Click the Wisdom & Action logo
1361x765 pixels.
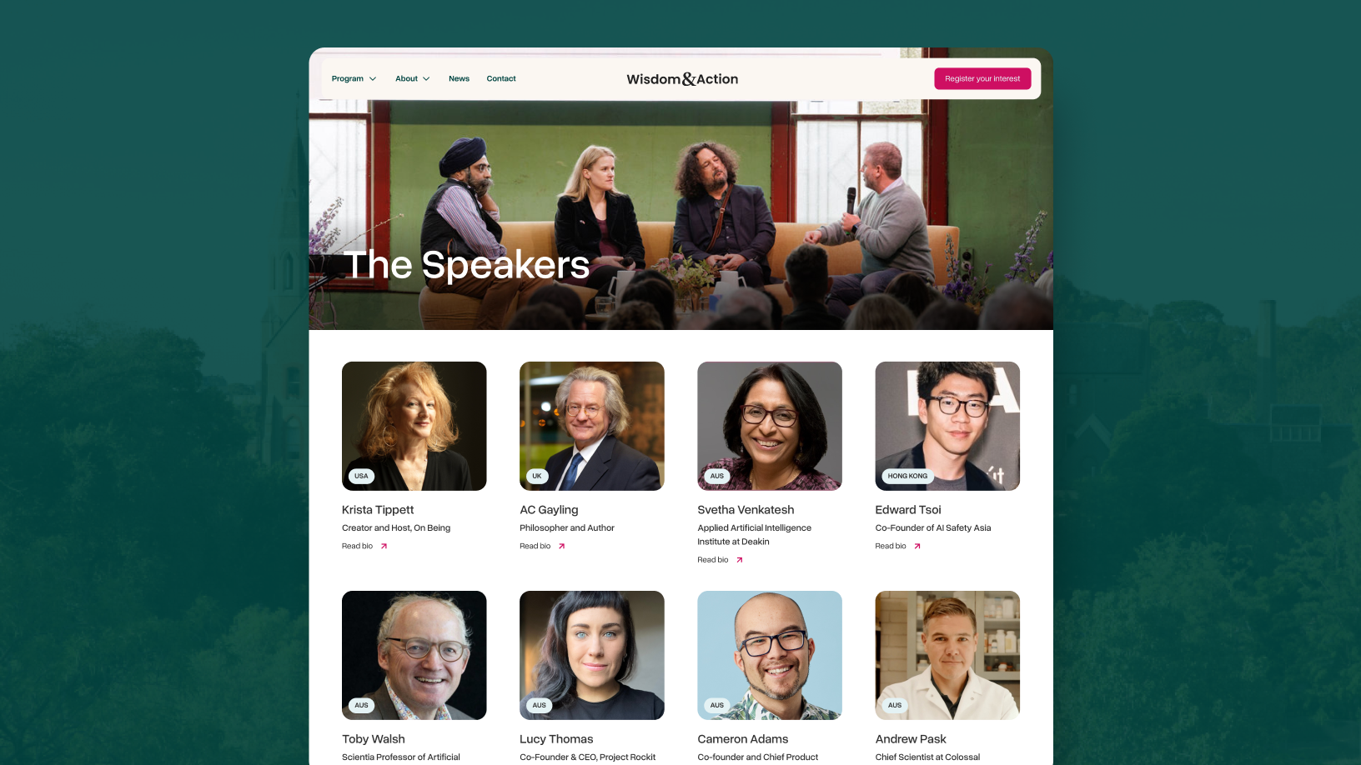(682, 79)
